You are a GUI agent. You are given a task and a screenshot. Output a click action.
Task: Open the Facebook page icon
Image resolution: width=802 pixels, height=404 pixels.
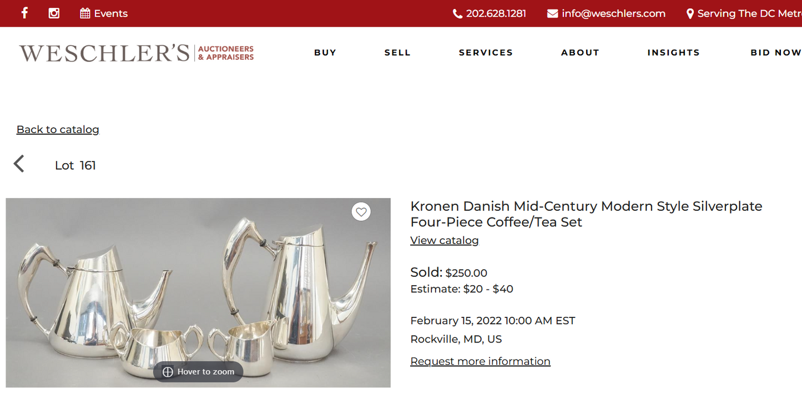click(x=24, y=13)
